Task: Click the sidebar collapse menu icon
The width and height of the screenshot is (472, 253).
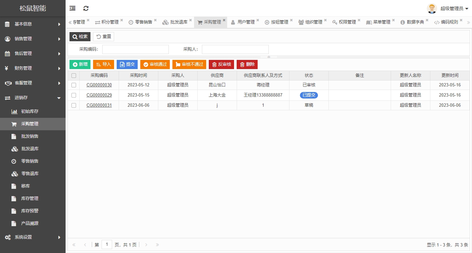Action: 72,9
